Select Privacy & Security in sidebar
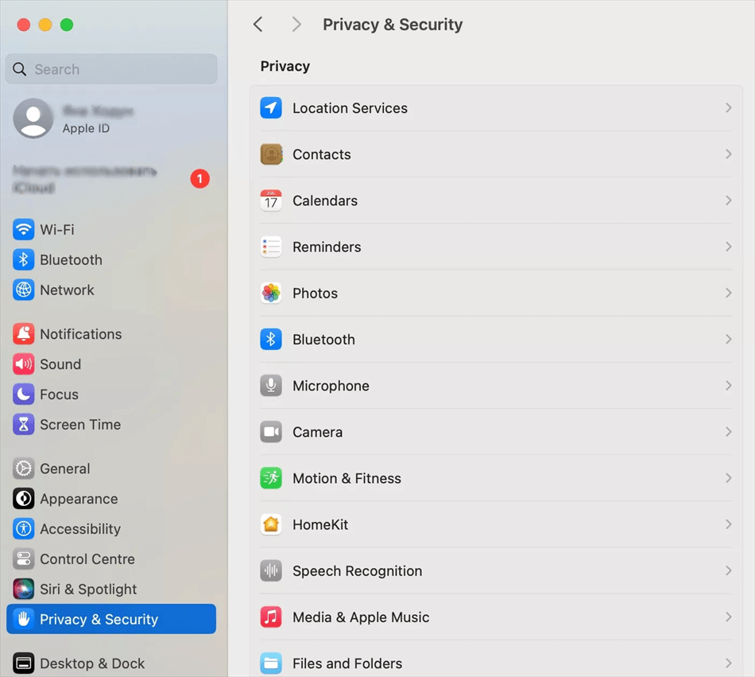Screen dimensions: 755x677 pos(111,619)
